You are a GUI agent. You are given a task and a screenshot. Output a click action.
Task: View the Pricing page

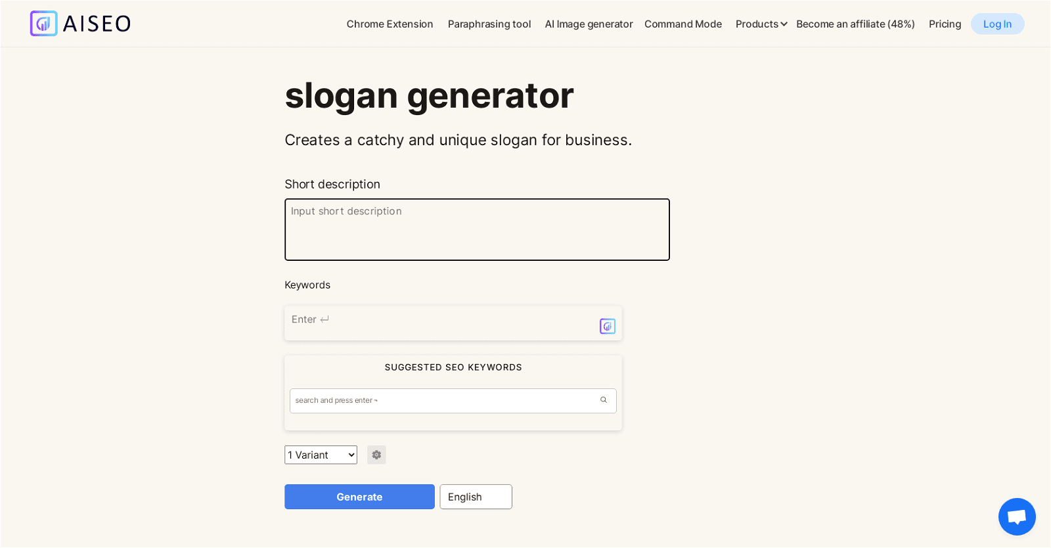(x=944, y=24)
